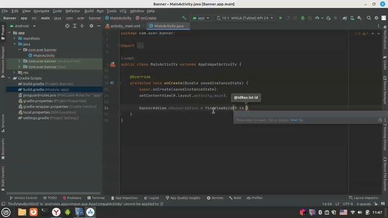This screenshot has width=388, height=218.
Task: Click the 4 spaces indent status entry
Action: (363, 204)
